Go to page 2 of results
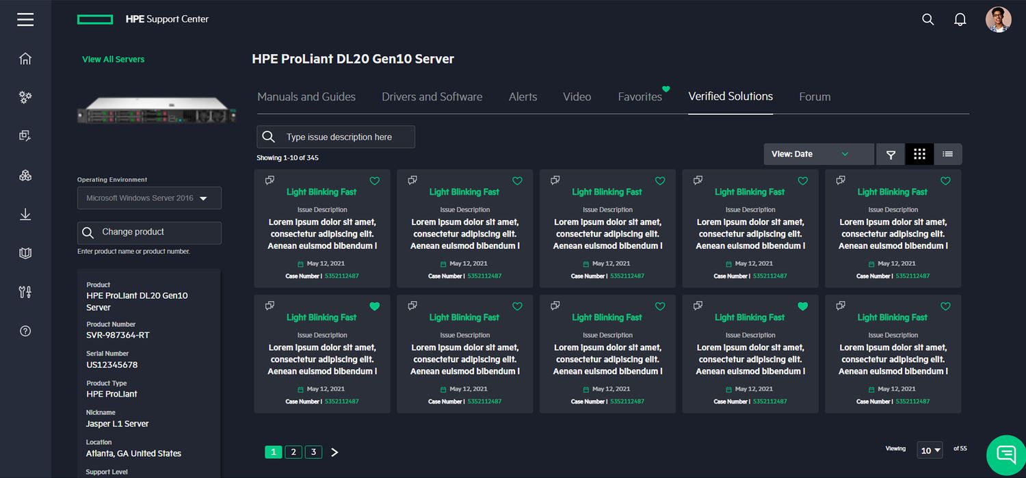 point(293,452)
